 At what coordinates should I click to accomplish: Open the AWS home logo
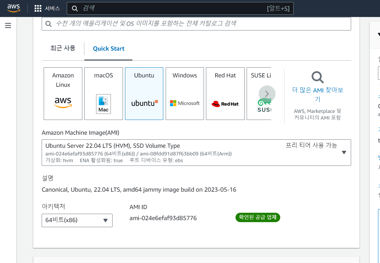13,8
